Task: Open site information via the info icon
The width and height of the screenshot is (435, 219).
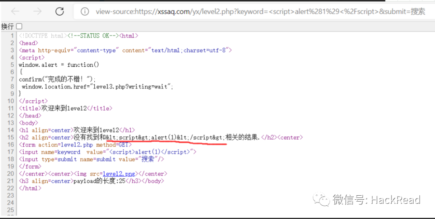Action: coord(85,12)
